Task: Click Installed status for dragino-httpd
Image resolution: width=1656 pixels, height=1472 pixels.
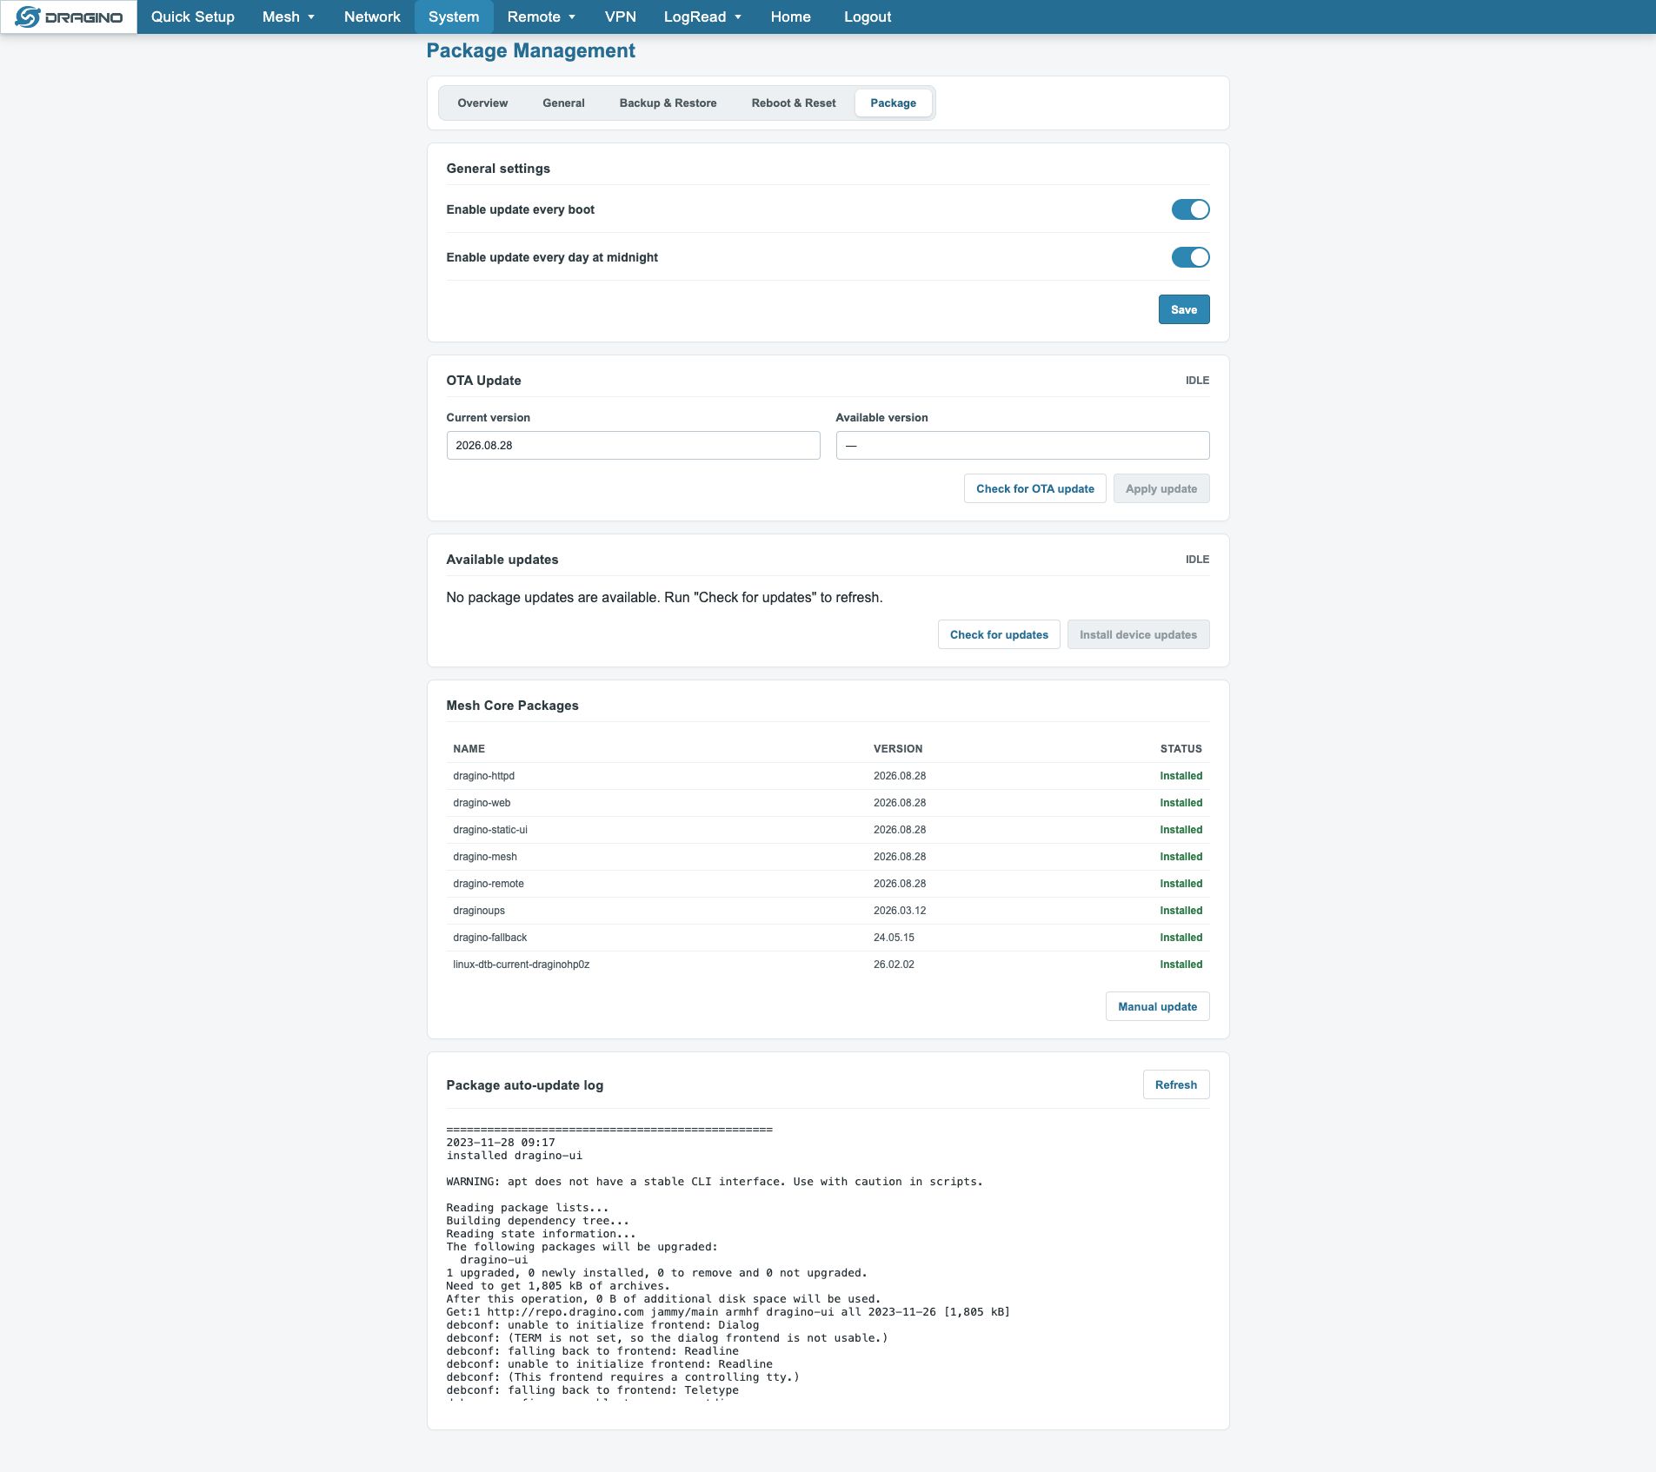Action: [1181, 776]
